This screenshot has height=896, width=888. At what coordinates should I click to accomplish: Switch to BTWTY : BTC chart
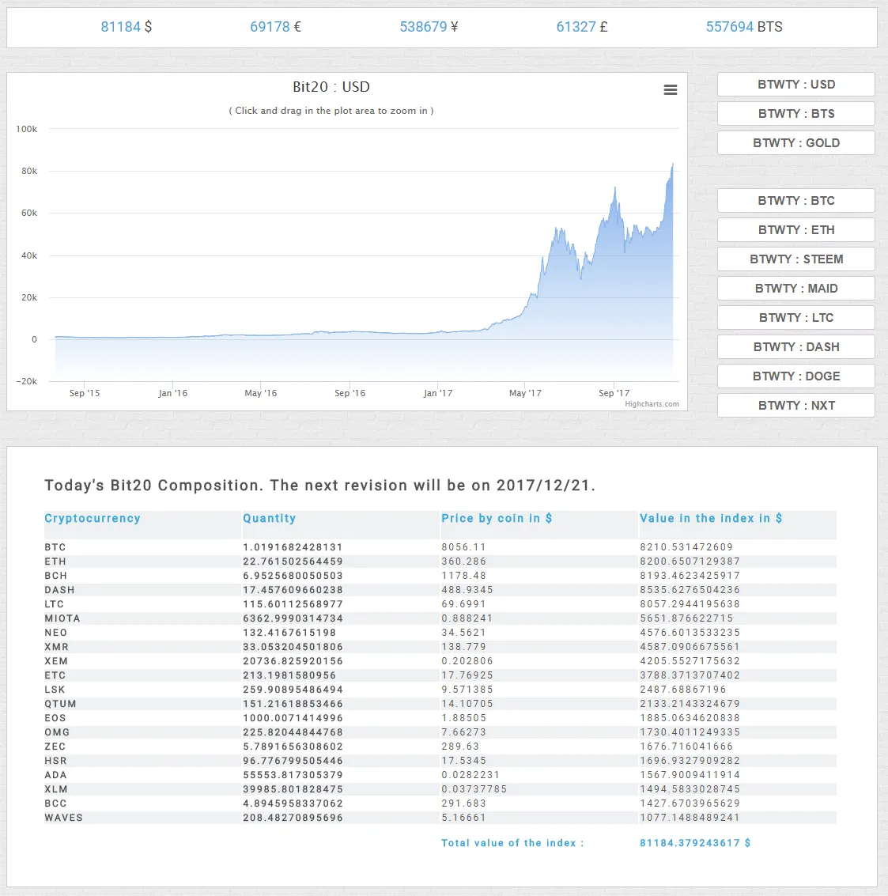tap(796, 201)
